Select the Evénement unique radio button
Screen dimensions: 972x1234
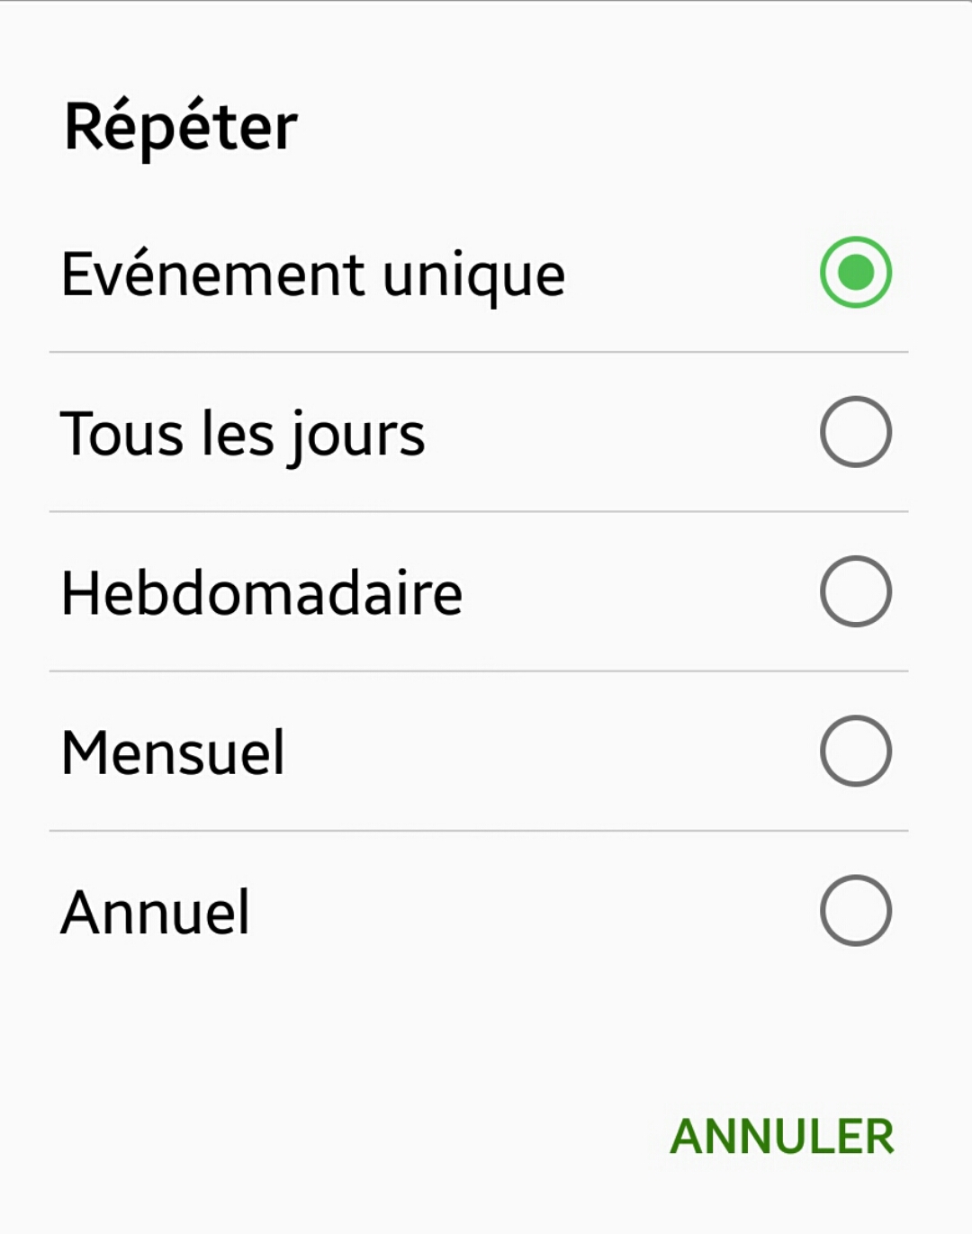(855, 272)
